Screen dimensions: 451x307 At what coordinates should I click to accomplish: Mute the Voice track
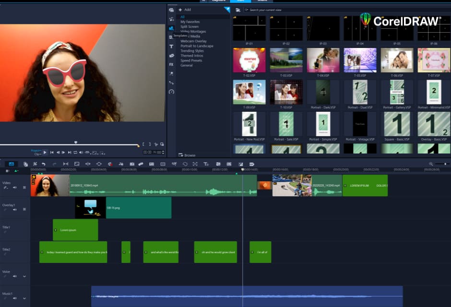[15, 276]
